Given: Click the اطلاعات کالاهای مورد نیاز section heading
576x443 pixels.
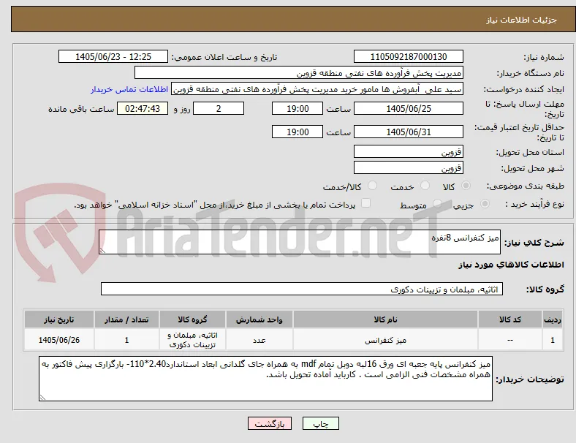Looking at the screenshot, I should pyautogui.click(x=511, y=265).
